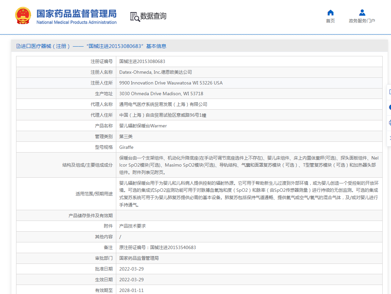The image size is (391, 294).
Task: Click National Medical Products Administration subtitle
Action: (76, 22)
